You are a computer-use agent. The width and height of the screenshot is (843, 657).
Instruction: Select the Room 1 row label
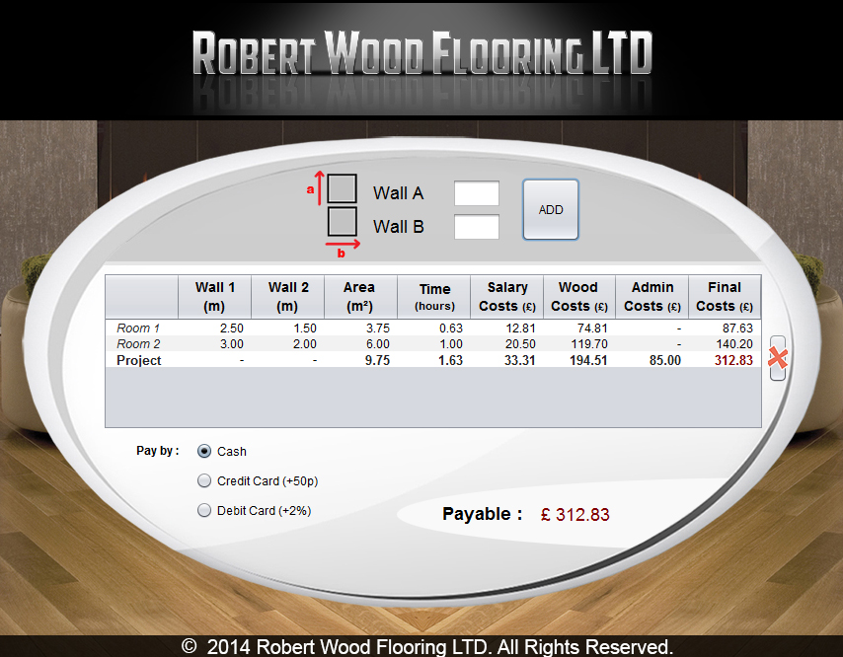tap(138, 328)
